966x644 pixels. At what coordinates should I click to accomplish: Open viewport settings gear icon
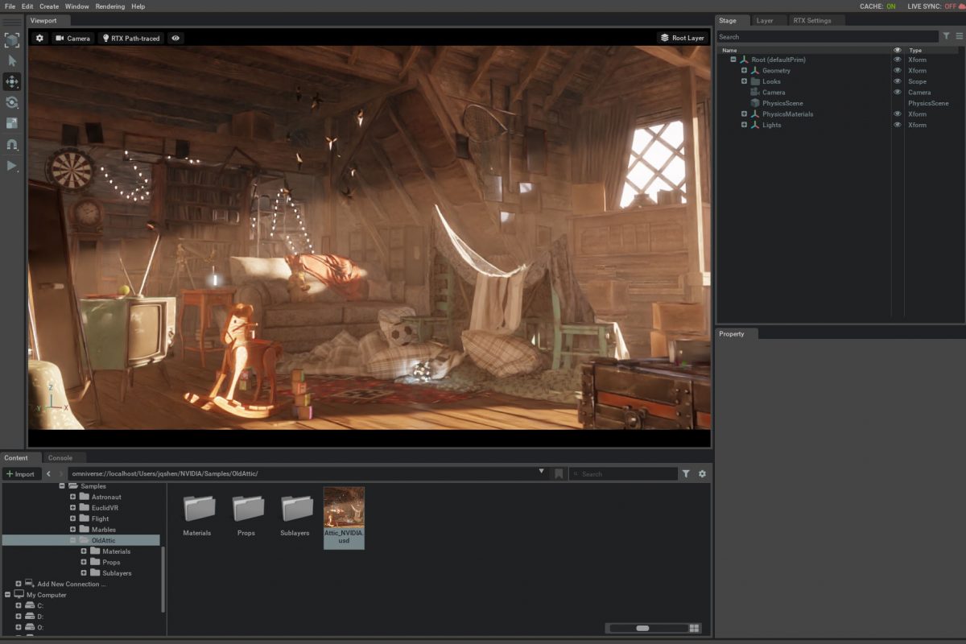point(39,38)
